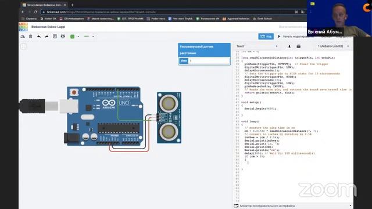
Task: Click the Начать моделирование play button
Action: click(x=296, y=37)
